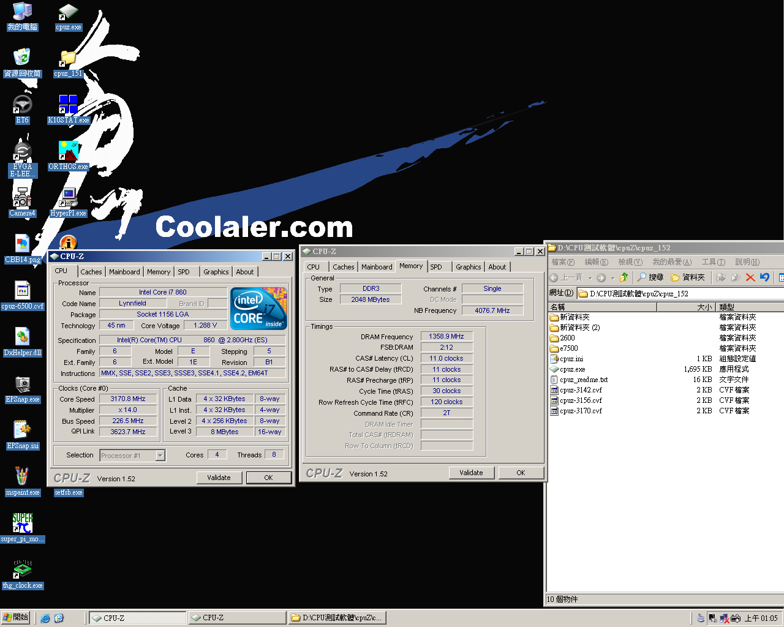The width and height of the screenshot is (784, 627).
Task: Click OK in left CPU-Z window
Action: tap(269, 478)
